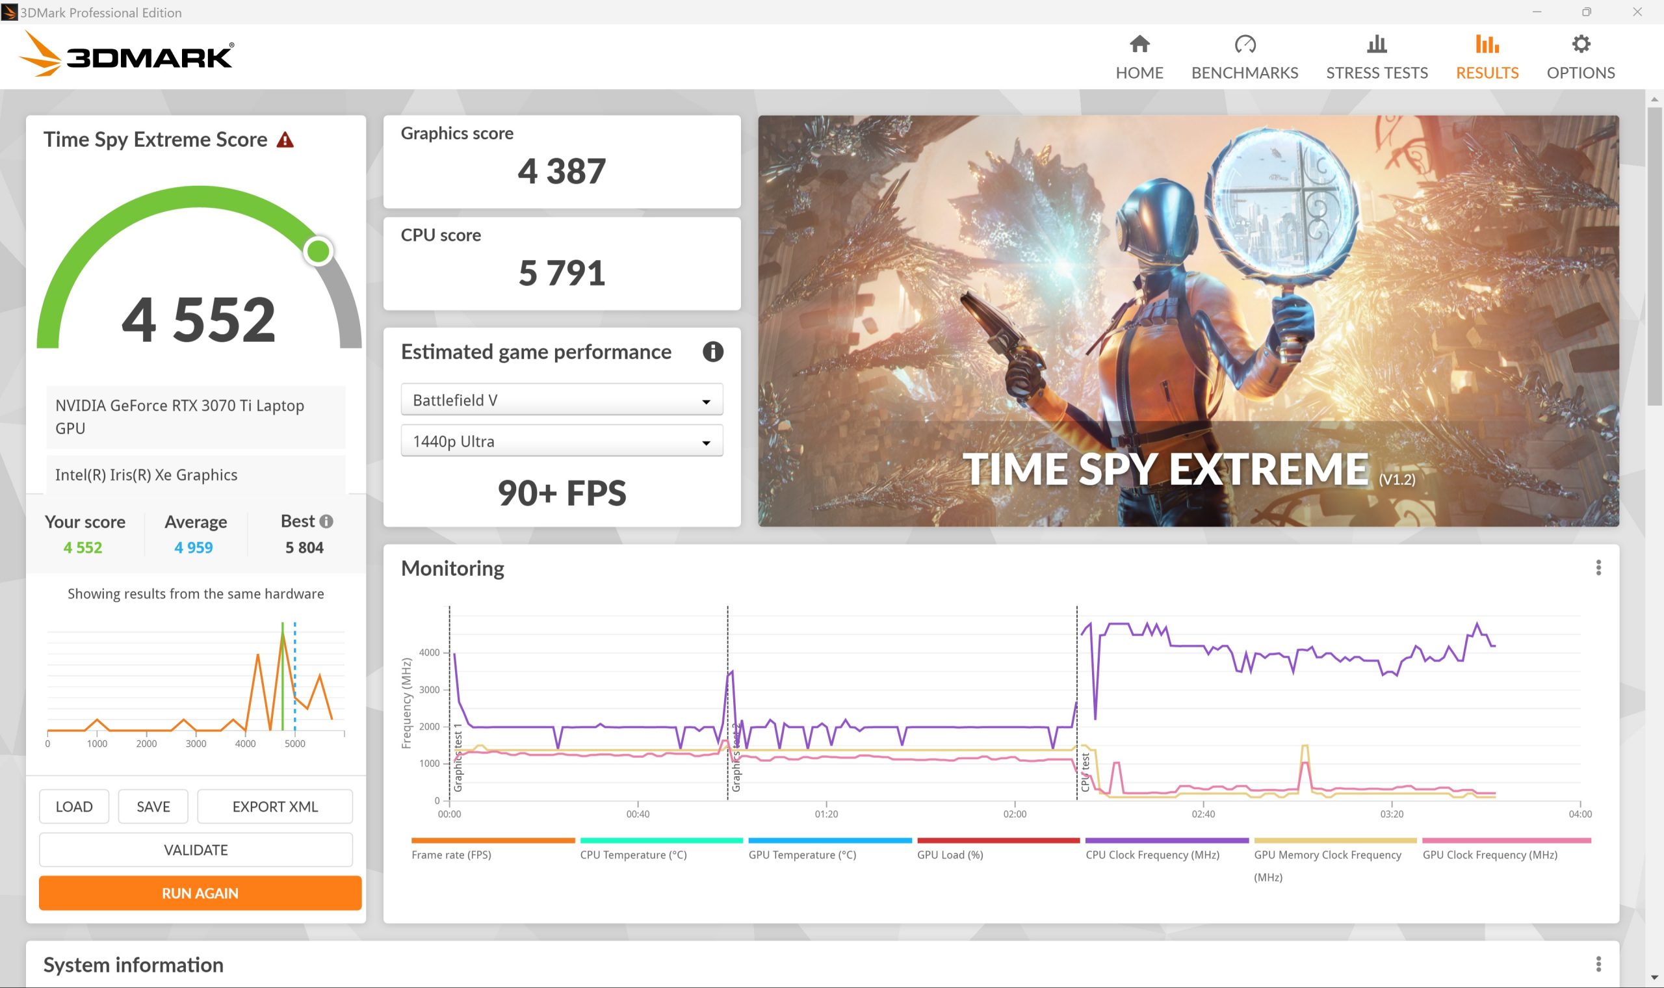Open the Monitoring panel three-dot menu

pos(1598,568)
